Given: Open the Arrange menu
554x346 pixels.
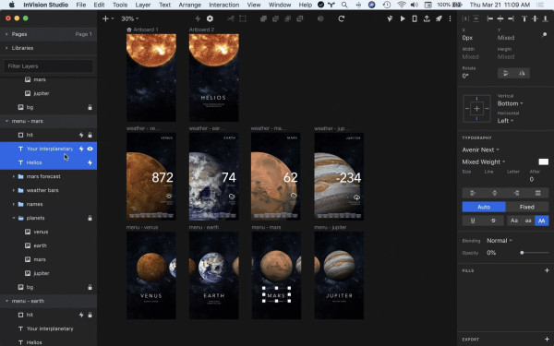Looking at the screenshot, I should point(189,5).
